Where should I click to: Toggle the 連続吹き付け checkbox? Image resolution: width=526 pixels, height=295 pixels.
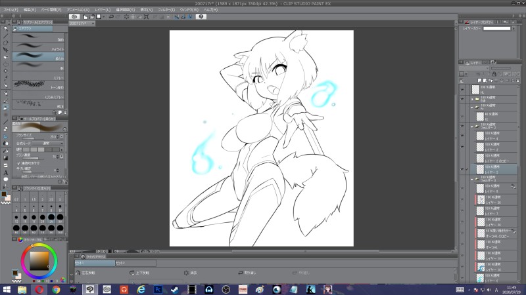(18, 163)
